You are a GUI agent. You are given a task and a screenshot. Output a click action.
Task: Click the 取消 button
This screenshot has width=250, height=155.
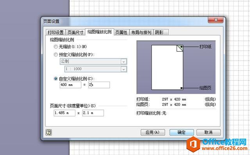(x=209, y=132)
